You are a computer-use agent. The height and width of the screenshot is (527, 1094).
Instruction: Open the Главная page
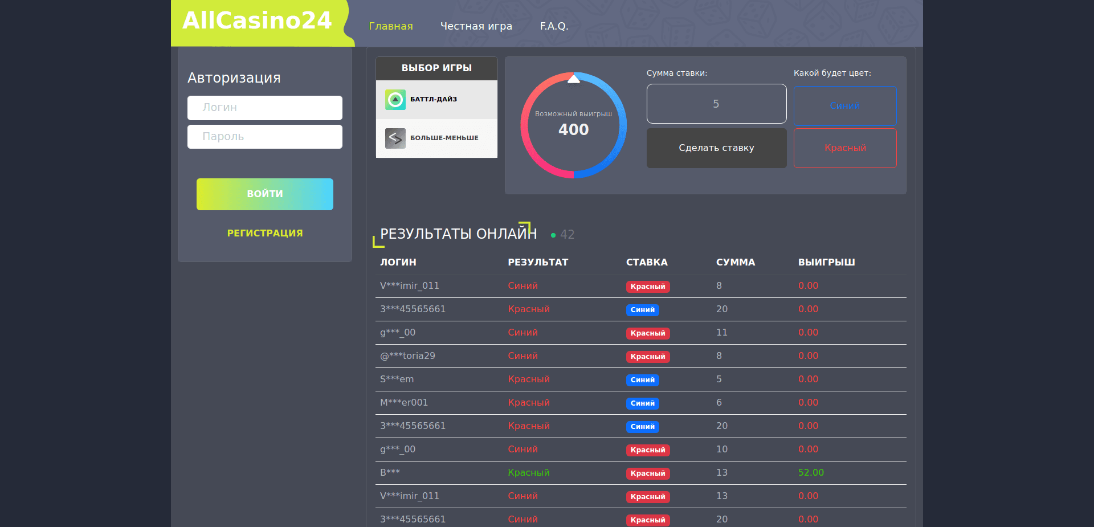pyautogui.click(x=391, y=26)
